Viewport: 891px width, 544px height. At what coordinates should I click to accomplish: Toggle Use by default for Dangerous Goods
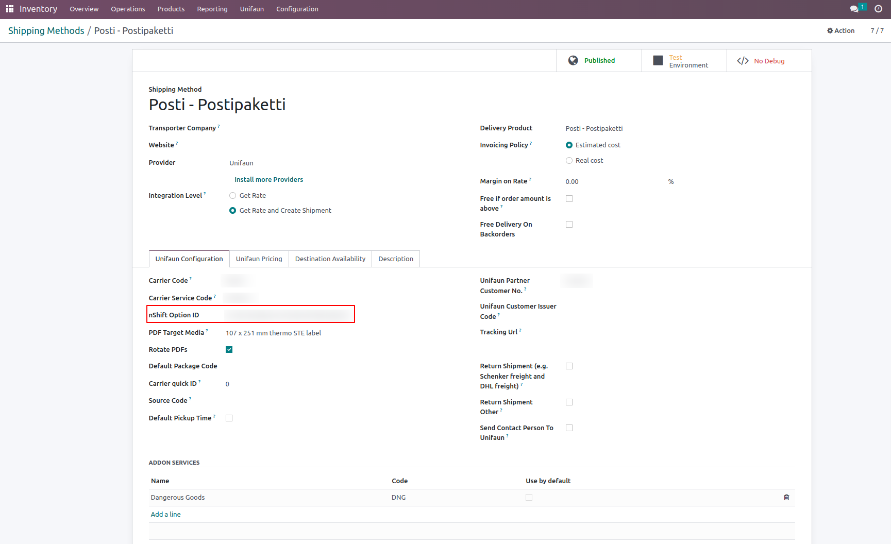[529, 498]
